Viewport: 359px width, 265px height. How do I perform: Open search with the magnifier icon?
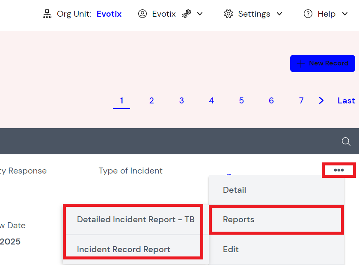(346, 141)
